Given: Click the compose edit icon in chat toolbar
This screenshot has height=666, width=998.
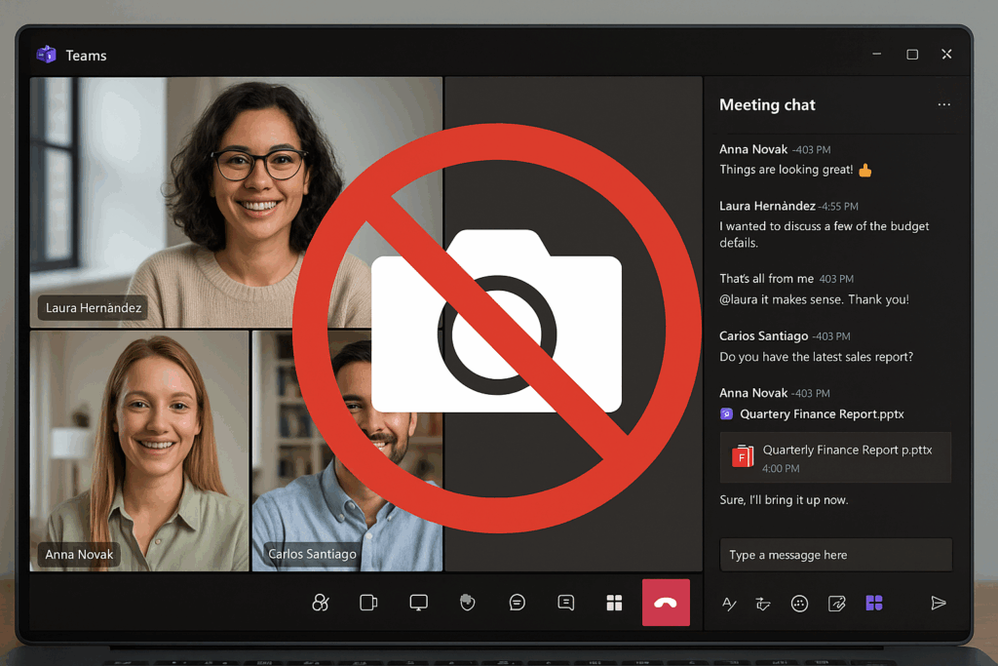Looking at the screenshot, I should point(836,603).
